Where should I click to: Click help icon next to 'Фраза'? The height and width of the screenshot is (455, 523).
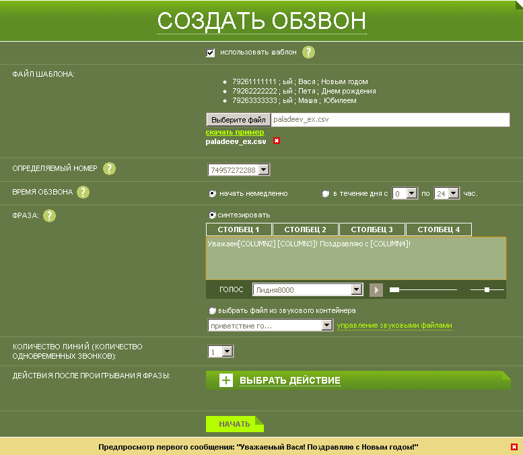[x=49, y=216]
